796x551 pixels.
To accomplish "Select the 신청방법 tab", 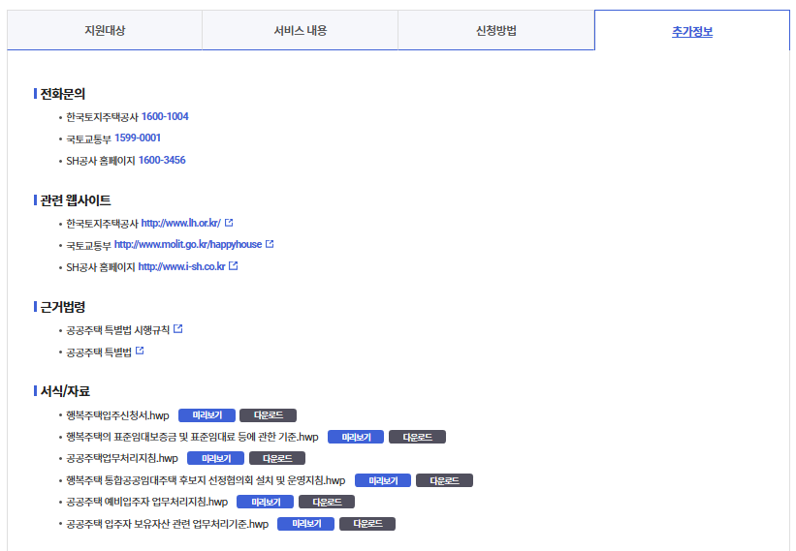I will pos(496,30).
